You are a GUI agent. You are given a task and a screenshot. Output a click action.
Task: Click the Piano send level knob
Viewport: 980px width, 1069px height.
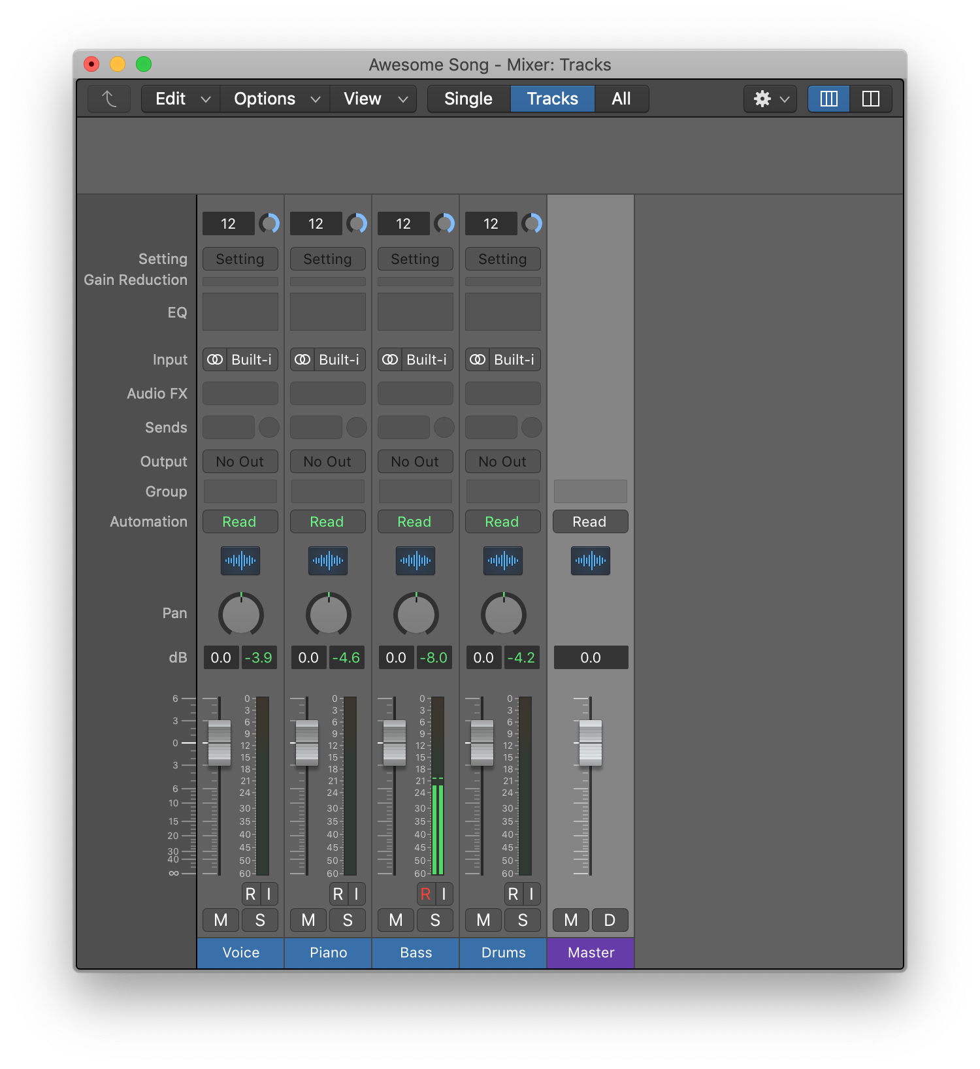pyautogui.click(x=357, y=427)
